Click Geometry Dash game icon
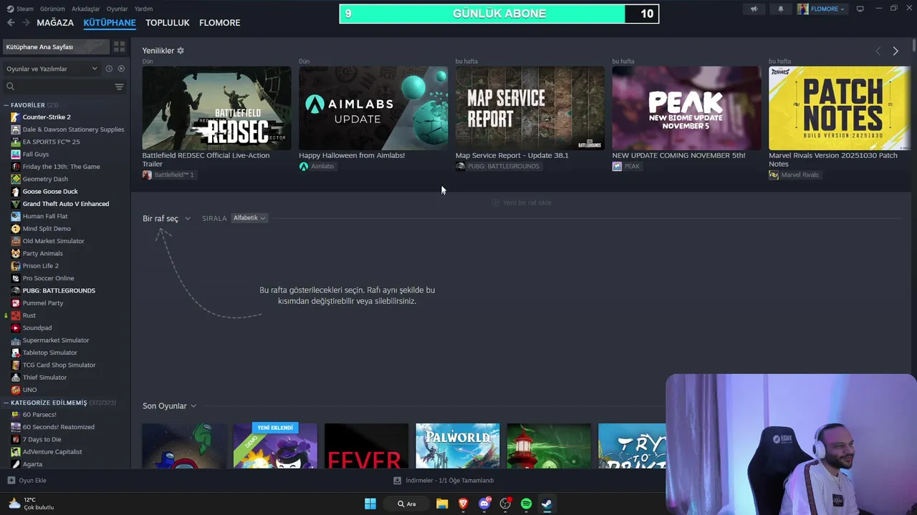The width and height of the screenshot is (917, 515). [16, 179]
